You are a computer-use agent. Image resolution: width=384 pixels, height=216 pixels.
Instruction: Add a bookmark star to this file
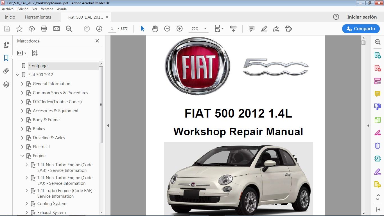click(19, 29)
